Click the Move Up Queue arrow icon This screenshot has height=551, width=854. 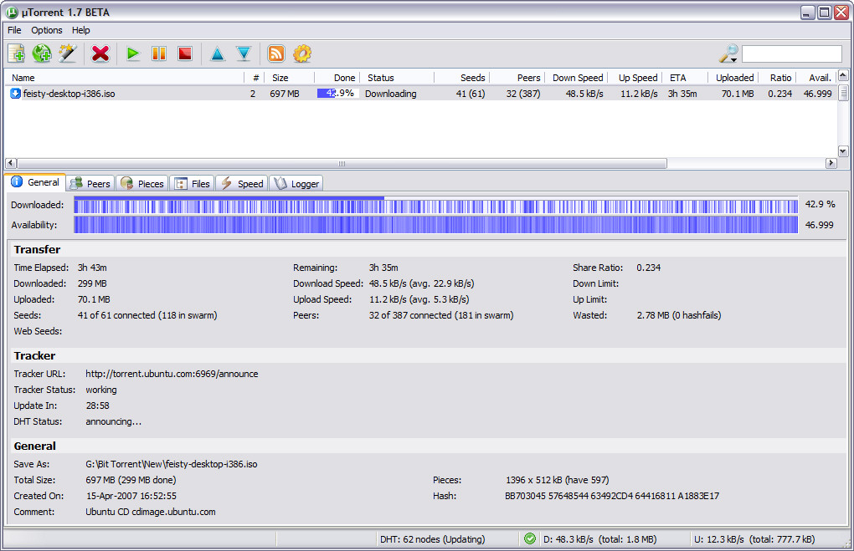[x=218, y=54]
